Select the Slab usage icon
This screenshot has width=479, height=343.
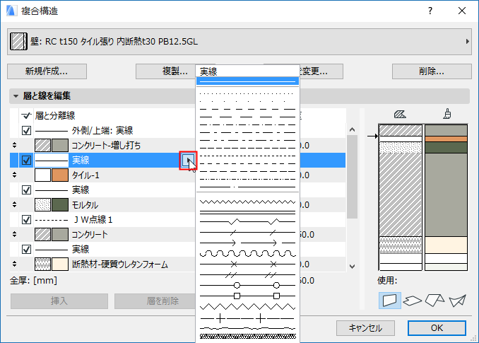coord(412,301)
